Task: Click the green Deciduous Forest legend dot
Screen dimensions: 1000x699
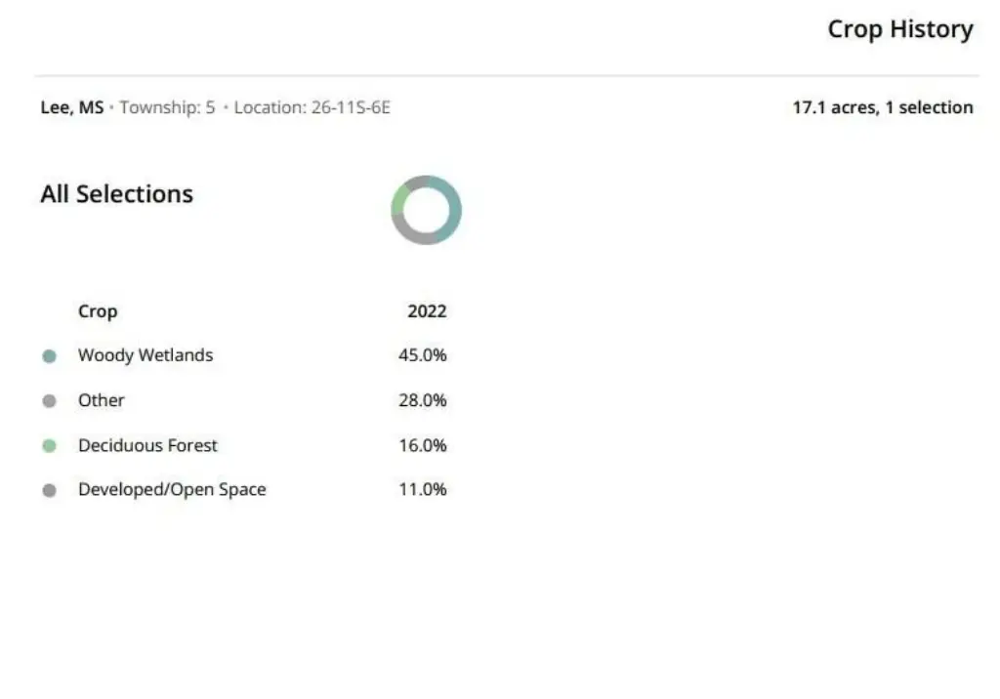Action: pyautogui.click(x=50, y=446)
